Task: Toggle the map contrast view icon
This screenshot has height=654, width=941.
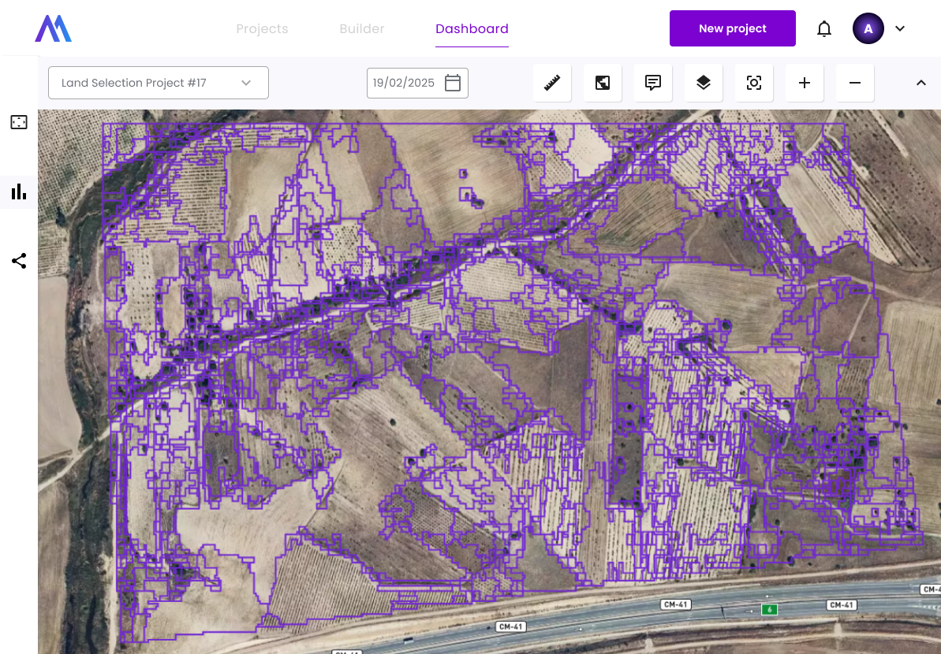Action: click(603, 83)
